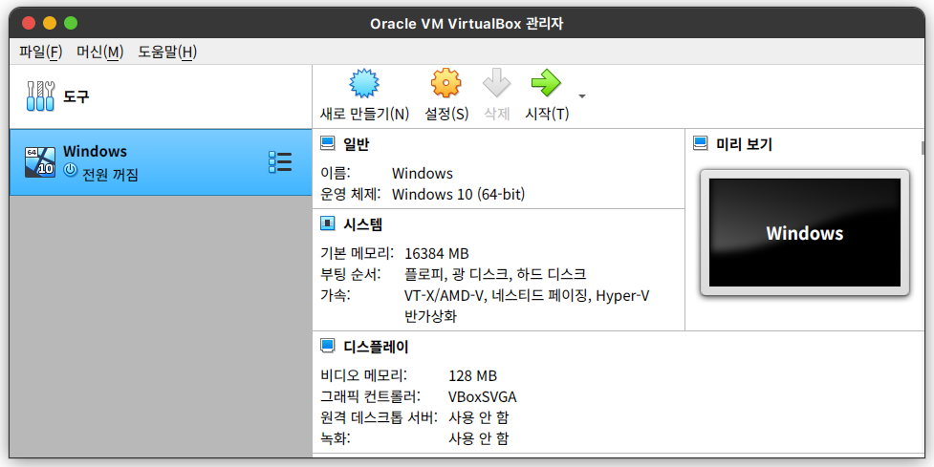Click the 전원 꺼짐 status text
The image size is (934, 467).
(x=110, y=175)
